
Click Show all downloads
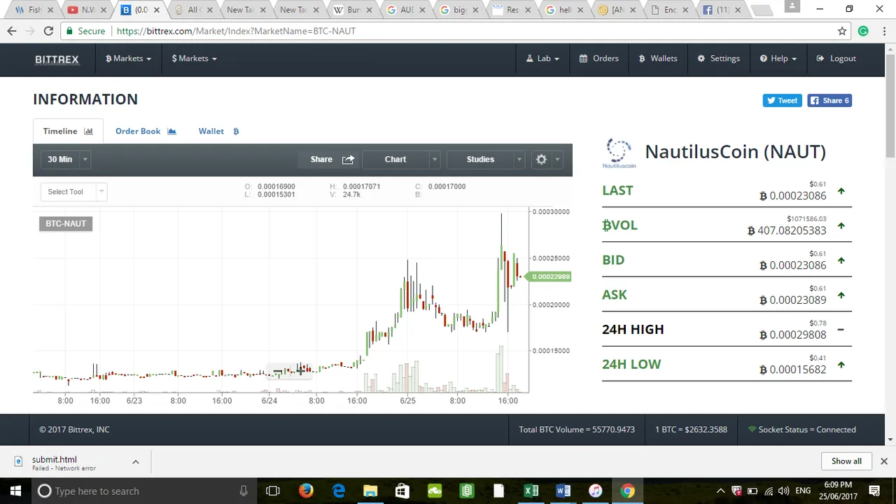click(x=846, y=461)
